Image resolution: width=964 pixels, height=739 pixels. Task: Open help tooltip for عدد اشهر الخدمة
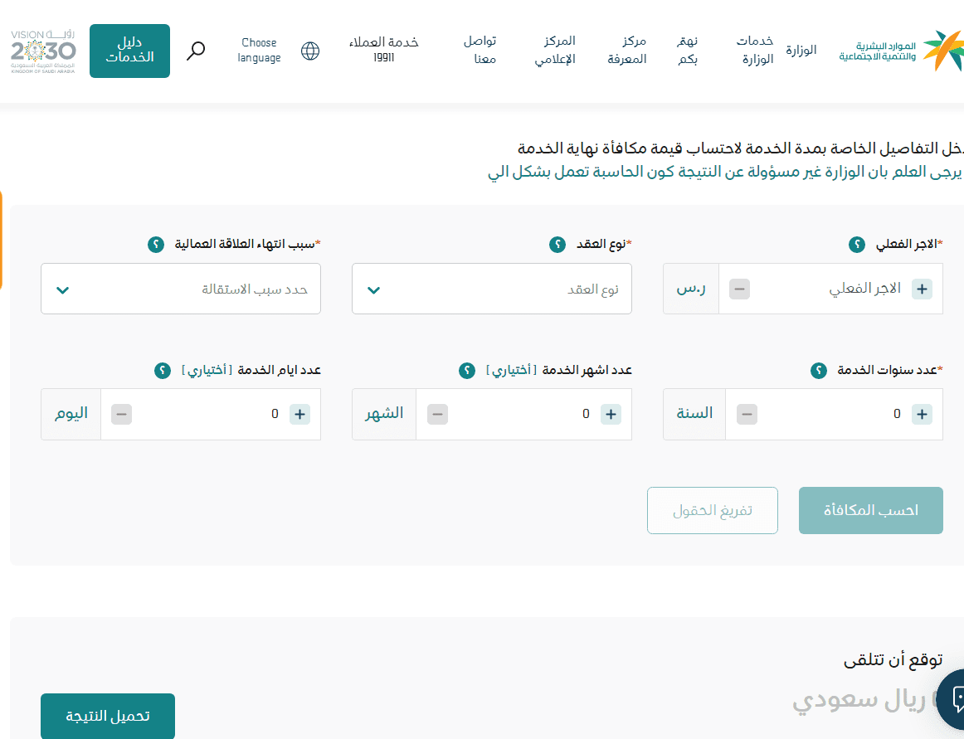[467, 370]
